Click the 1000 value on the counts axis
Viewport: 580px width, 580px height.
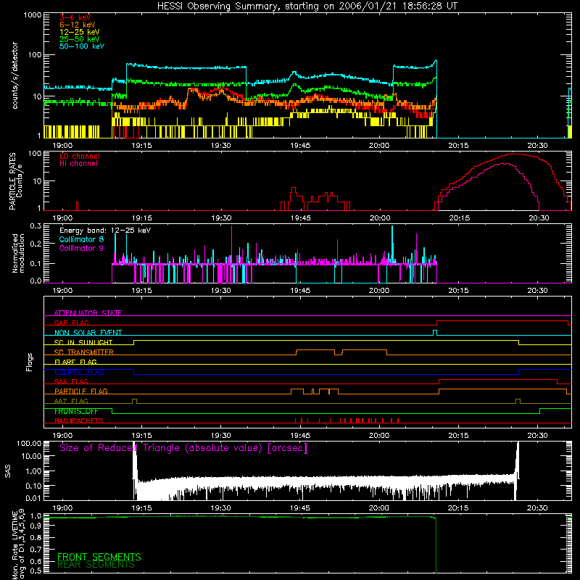point(33,15)
